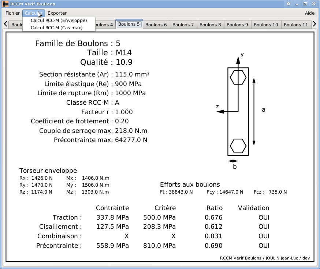The width and height of the screenshot is (320, 269).
Task: Click the Traction contrainte 337.8 MPa
Action: [112, 217]
